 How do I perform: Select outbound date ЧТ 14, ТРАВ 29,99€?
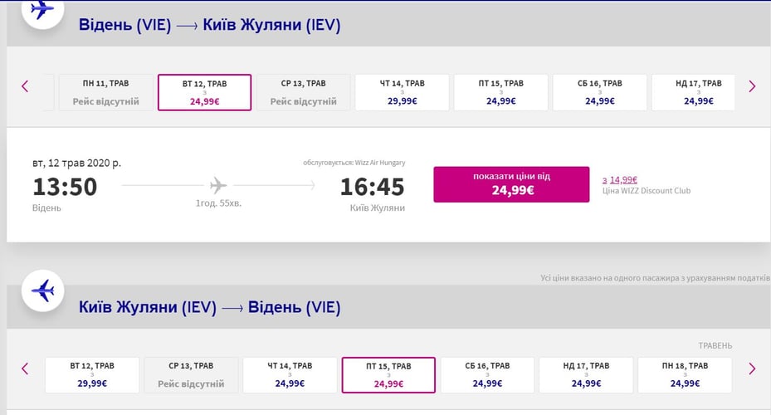[x=402, y=92]
